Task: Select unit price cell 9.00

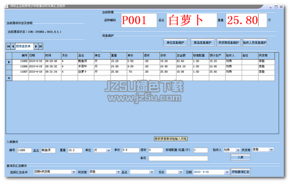Action: [x=135, y=67]
